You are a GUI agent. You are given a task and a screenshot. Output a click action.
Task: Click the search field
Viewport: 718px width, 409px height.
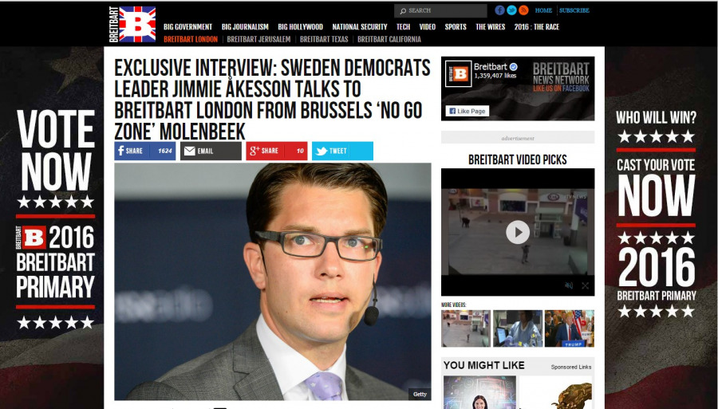440,10
